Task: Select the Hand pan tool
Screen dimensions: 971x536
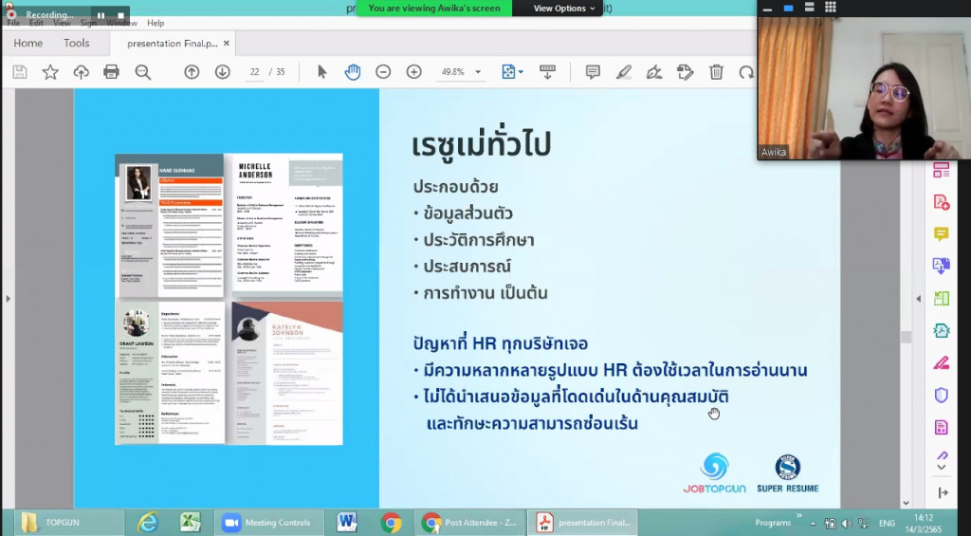Action: [x=352, y=72]
